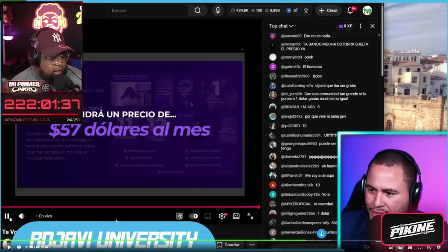Open chat options three-dot menu

tap(360, 26)
